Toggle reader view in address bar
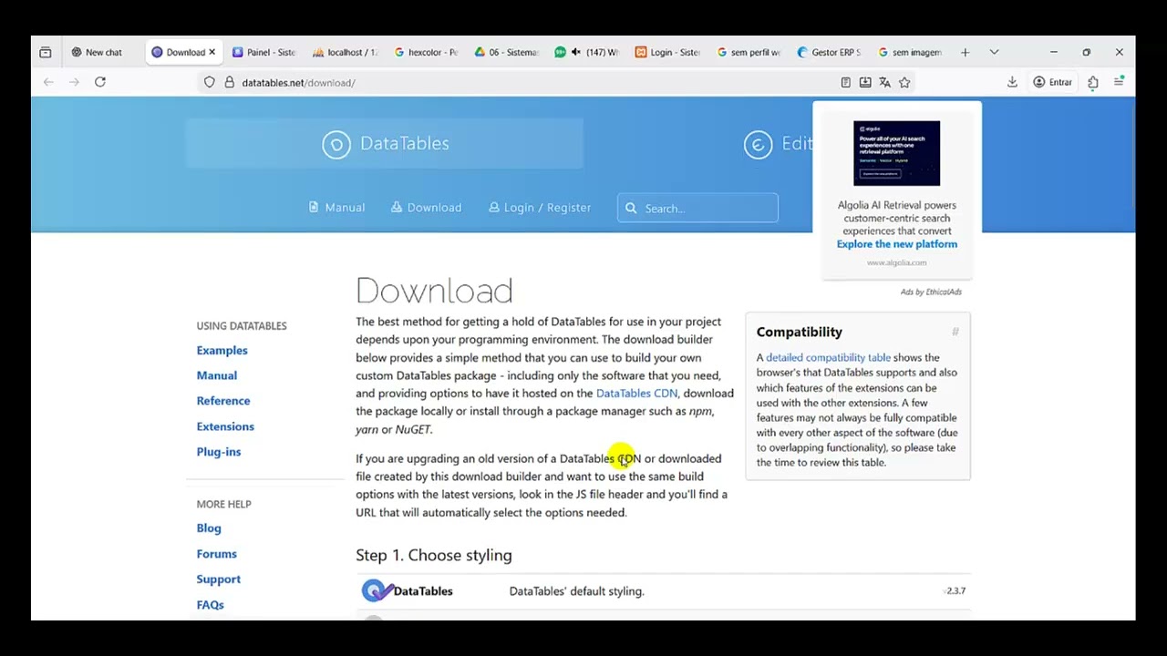This screenshot has width=1167, height=656. pos(846,83)
